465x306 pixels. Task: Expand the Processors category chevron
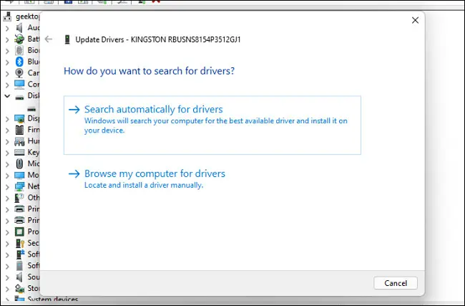tap(7, 232)
